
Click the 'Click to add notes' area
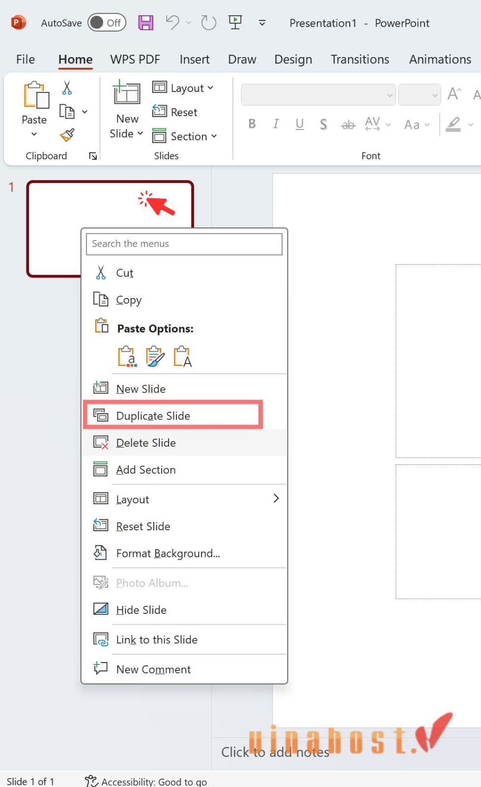point(275,752)
